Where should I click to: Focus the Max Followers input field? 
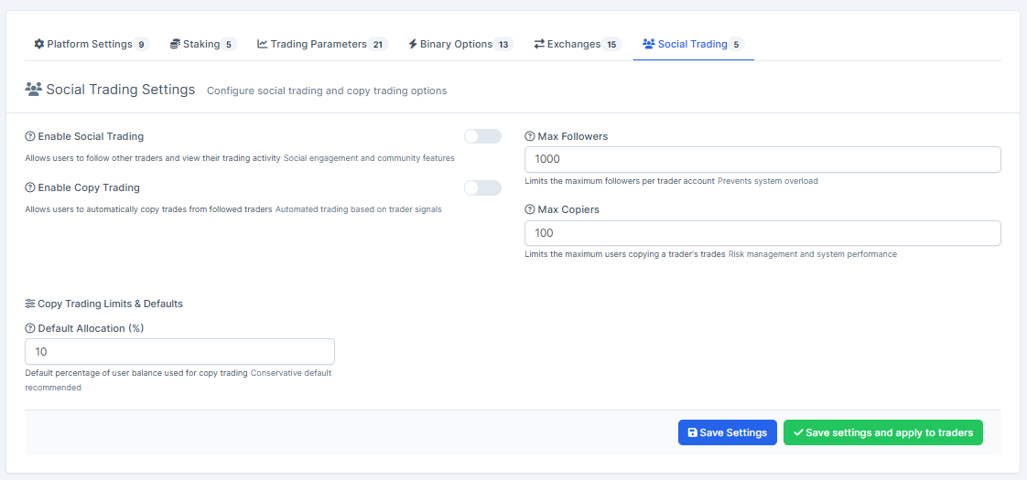[762, 160]
